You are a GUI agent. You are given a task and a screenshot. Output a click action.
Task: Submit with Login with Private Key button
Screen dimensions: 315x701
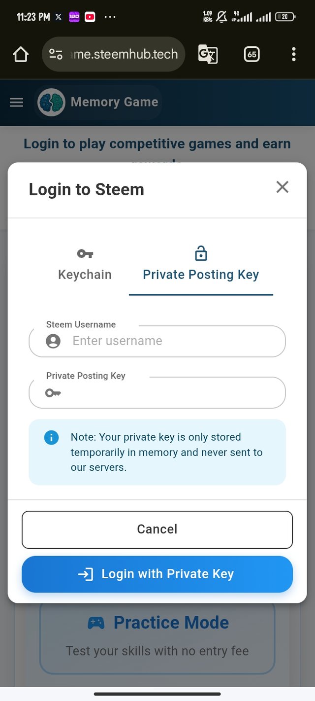coord(157,574)
